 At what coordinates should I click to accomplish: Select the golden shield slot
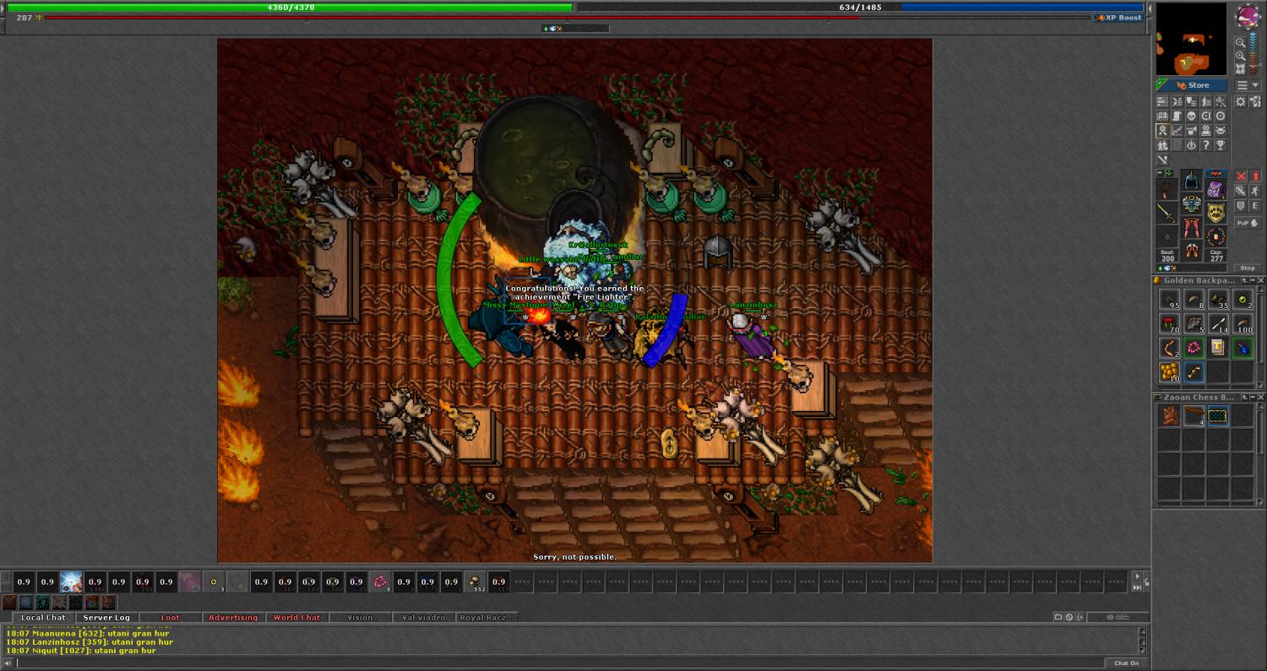click(x=1215, y=213)
